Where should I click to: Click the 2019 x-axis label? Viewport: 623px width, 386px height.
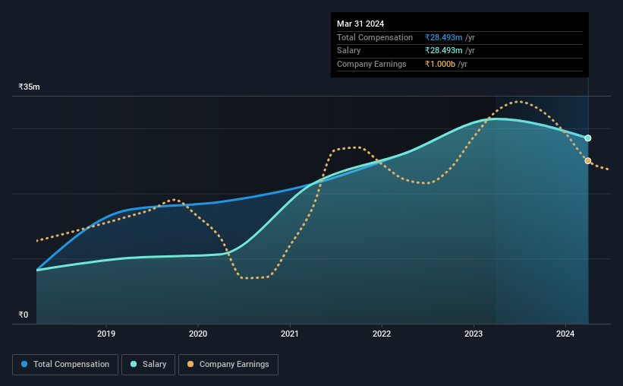(x=106, y=334)
